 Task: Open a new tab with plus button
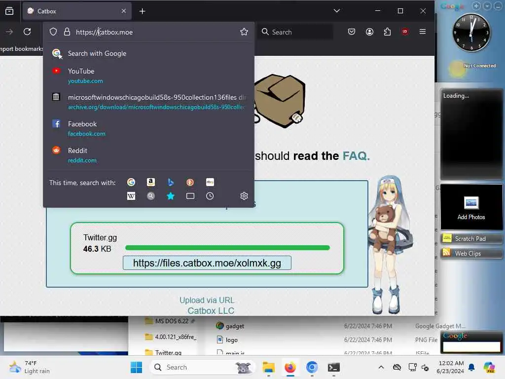coord(143,11)
